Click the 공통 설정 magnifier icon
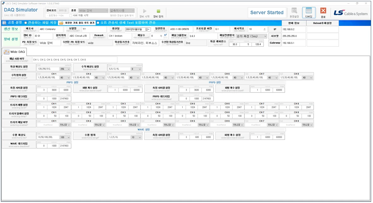 click(x=4, y=23)
